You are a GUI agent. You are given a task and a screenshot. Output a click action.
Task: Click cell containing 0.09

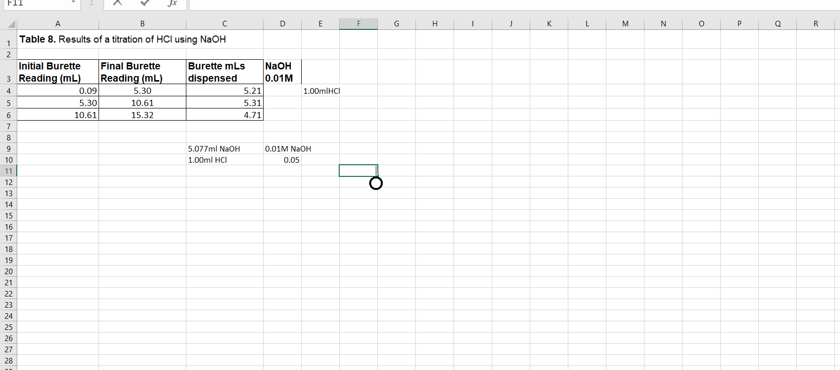click(58, 90)
